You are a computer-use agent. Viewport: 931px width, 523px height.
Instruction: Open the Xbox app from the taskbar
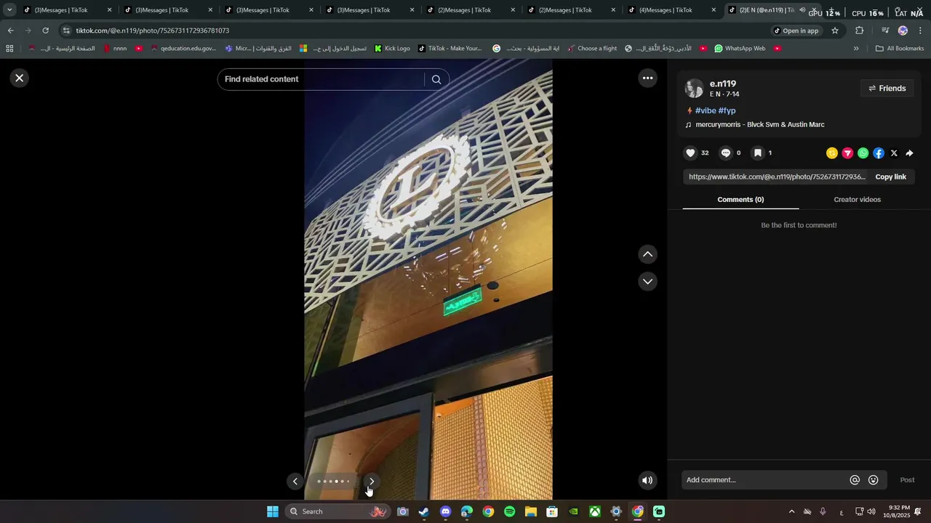click(x=594, y=511)
